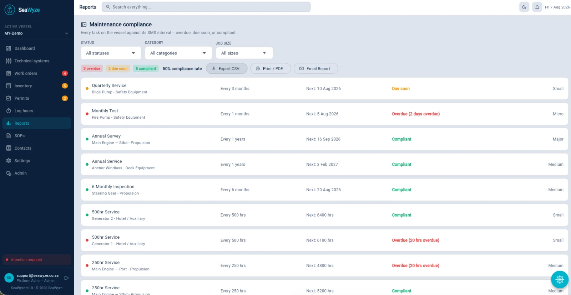Click the search magnifier icon
Screen dimensions: 571x295
pos(108,7)
